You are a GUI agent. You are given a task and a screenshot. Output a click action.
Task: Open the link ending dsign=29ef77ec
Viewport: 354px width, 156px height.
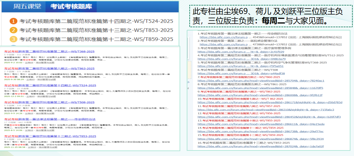[260, 131]
